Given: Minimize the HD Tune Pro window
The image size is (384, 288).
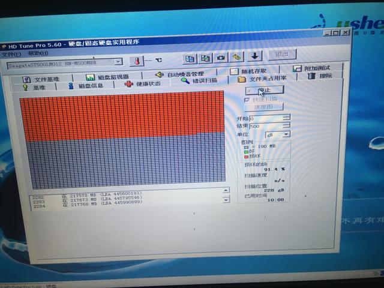Looking at the screenshot, I should (x=327, y=33).
